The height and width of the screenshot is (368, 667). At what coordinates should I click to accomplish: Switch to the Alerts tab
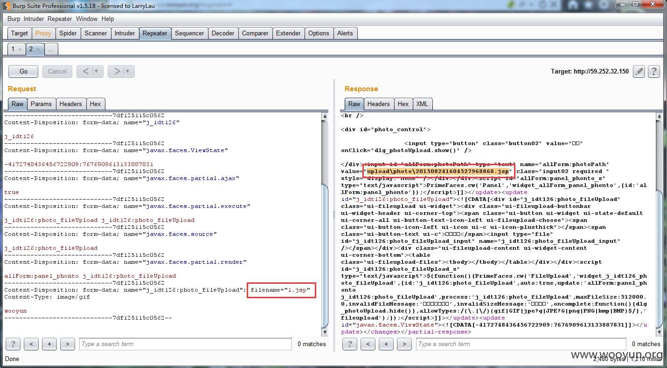(x=345, y=33)
